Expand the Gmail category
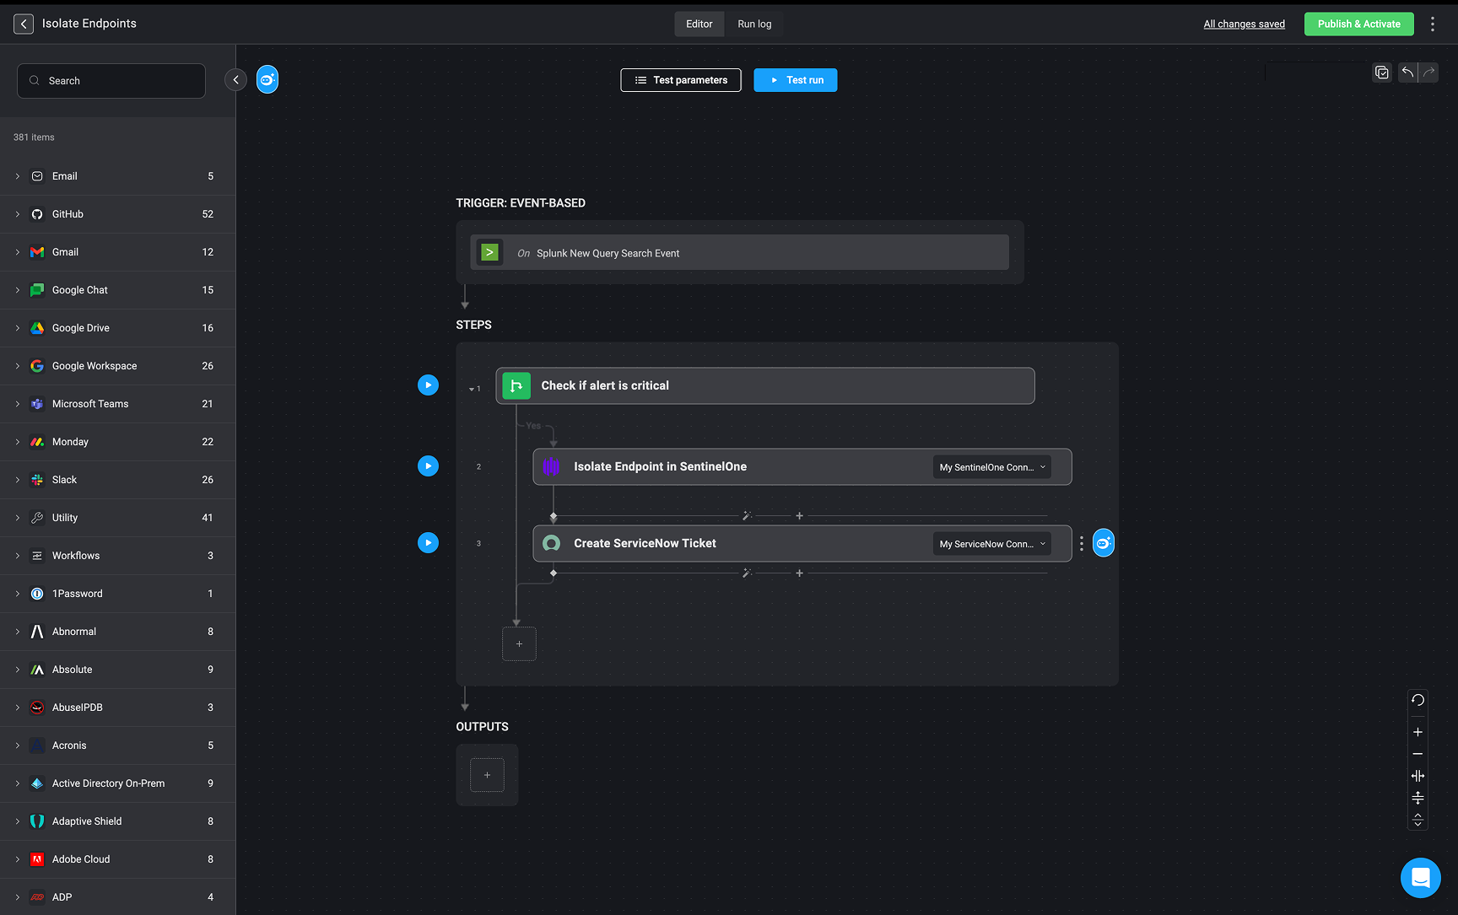This screenshot has width=1458, height=915. (18, 252)
